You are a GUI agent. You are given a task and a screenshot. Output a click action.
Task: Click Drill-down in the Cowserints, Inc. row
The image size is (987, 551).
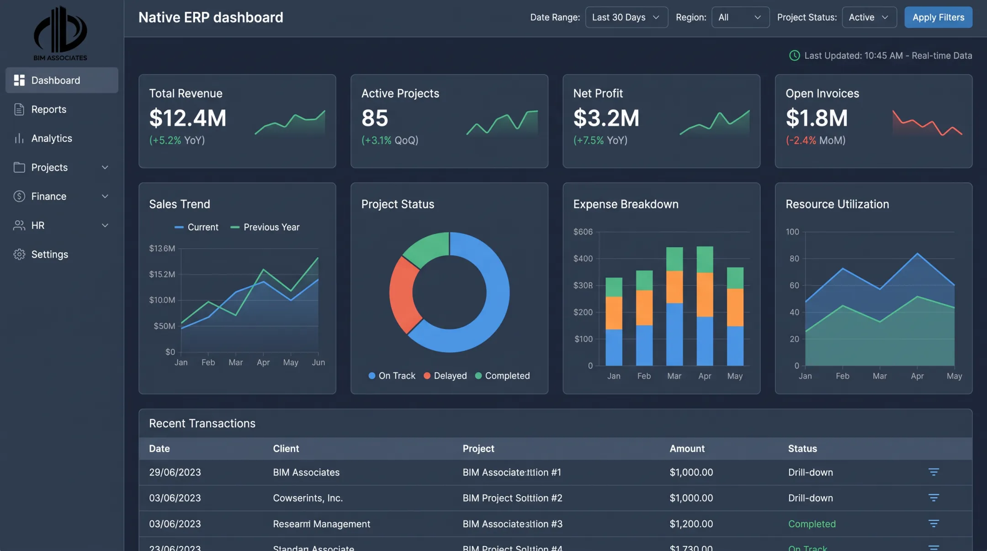coord(811,498)
